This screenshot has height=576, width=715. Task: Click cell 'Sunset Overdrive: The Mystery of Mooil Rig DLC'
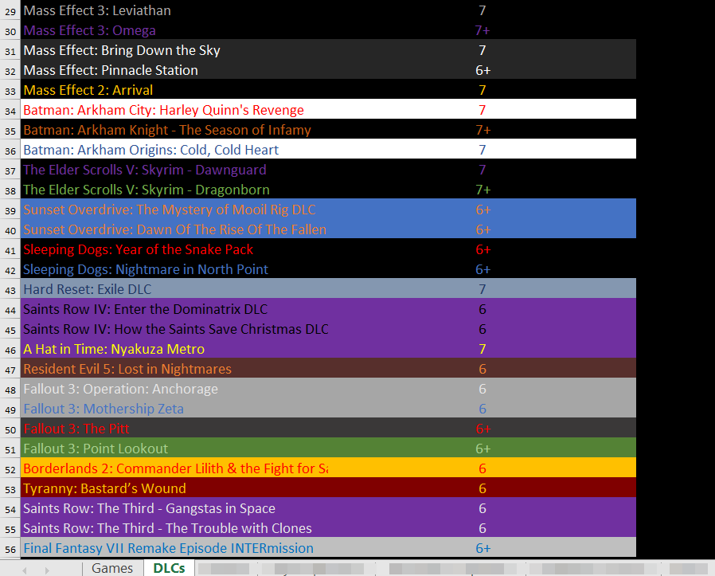click(x=174, y=210)
